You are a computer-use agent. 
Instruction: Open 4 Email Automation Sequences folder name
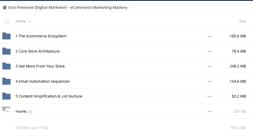[43, 81]
